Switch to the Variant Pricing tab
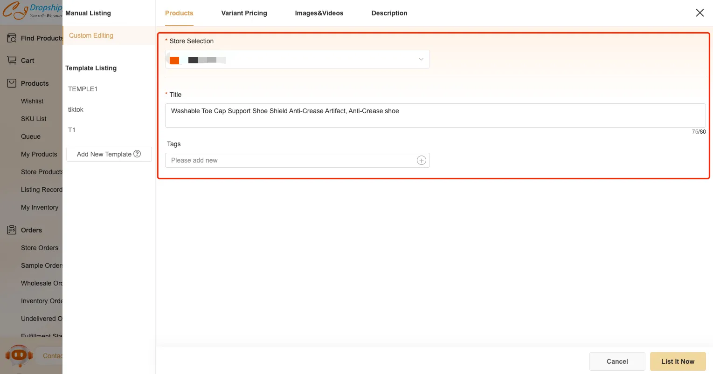 pos(244,13)
